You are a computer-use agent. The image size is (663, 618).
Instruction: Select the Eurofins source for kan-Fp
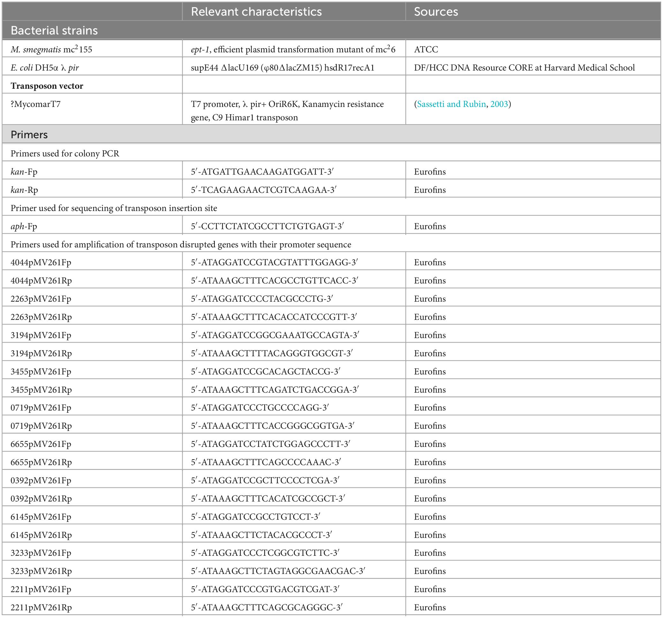(430, 172)
